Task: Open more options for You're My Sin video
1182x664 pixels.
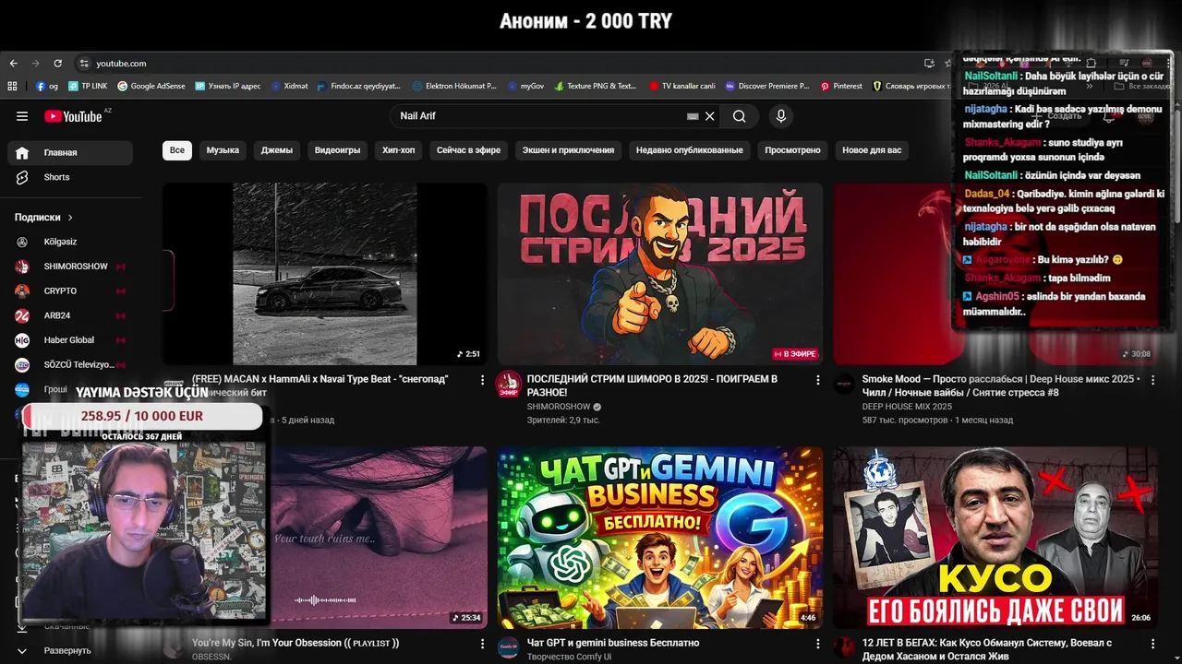Action: [x=482, y=644]
